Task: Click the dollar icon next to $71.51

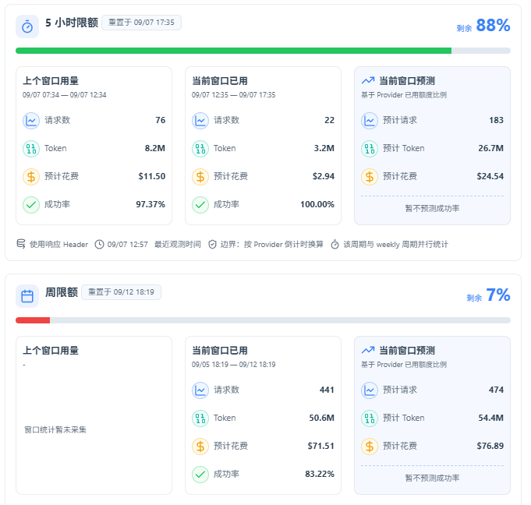Action: pos(200,446)
